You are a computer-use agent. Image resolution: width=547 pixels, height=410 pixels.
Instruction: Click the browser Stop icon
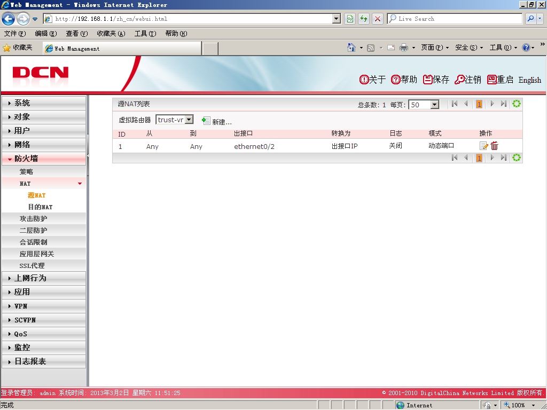click(378, 19)
